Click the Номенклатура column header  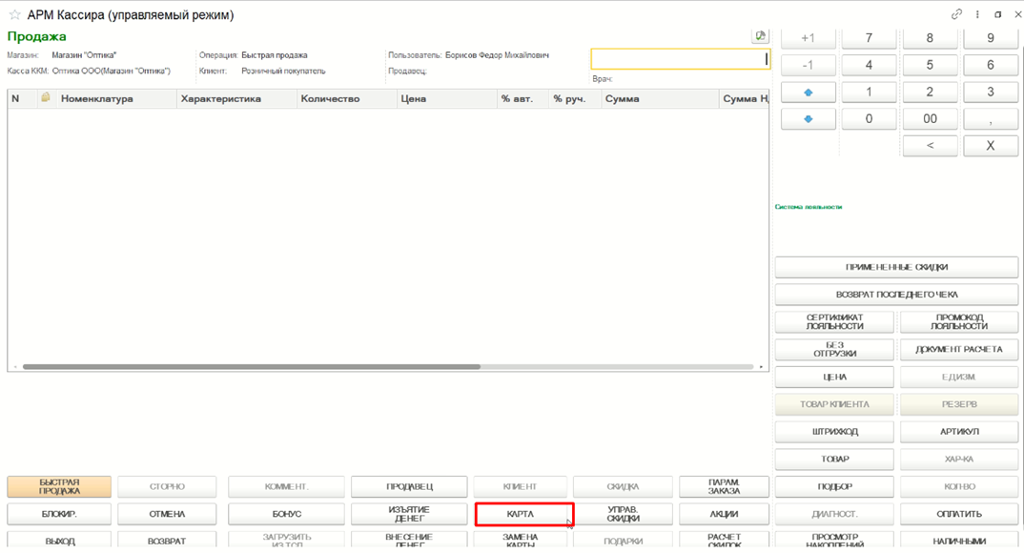pos(96,98)
